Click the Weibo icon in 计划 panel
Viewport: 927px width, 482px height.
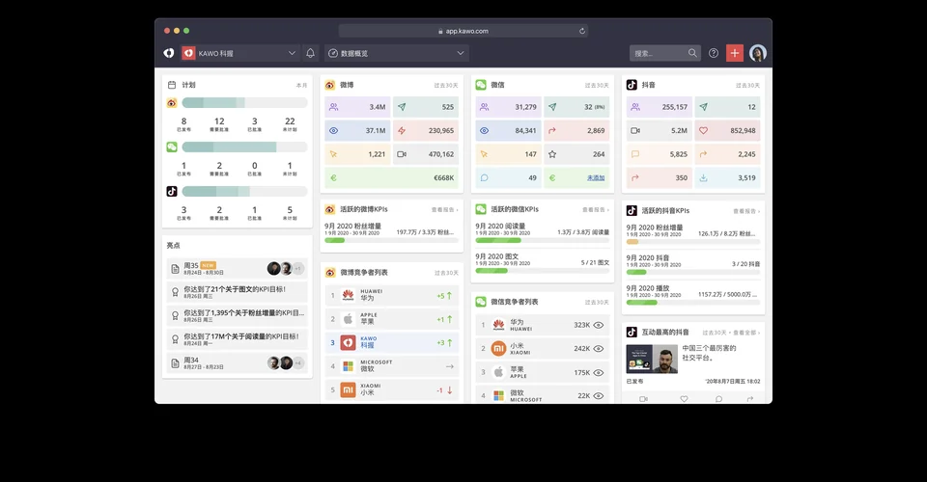(x=172, y=102)
